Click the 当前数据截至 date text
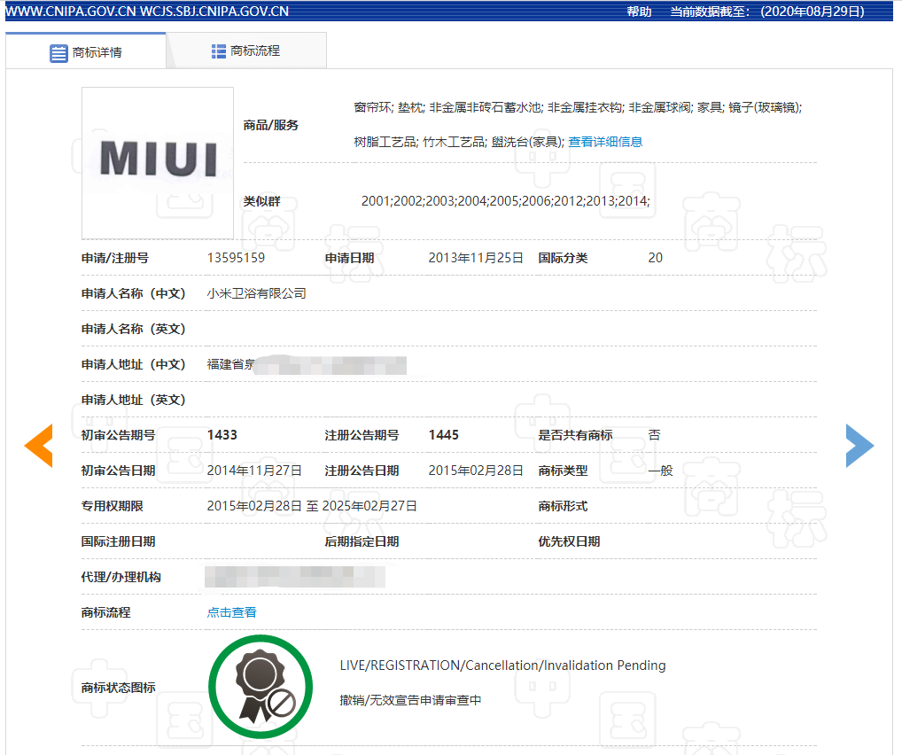The image size is (902, 755). coord(766,12)
